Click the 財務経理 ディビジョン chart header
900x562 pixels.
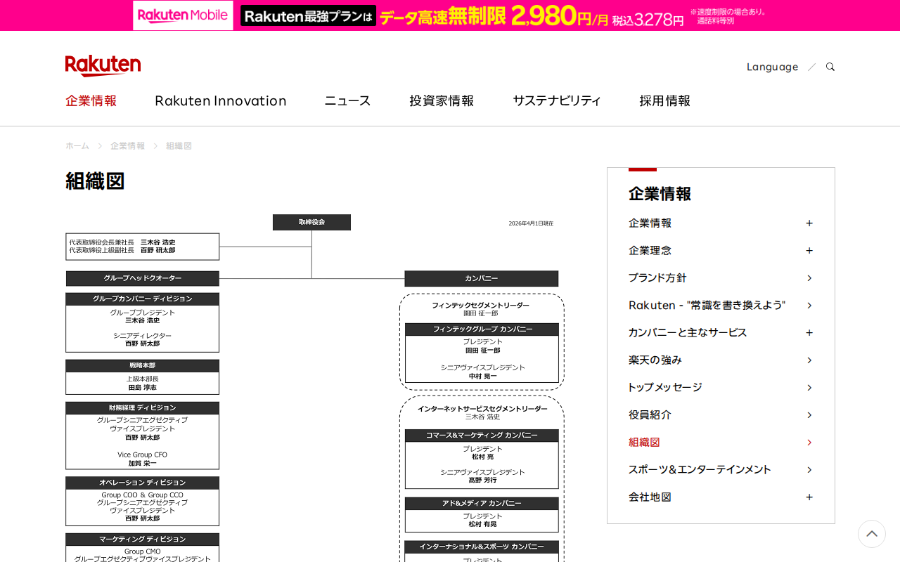coord(143,408)
